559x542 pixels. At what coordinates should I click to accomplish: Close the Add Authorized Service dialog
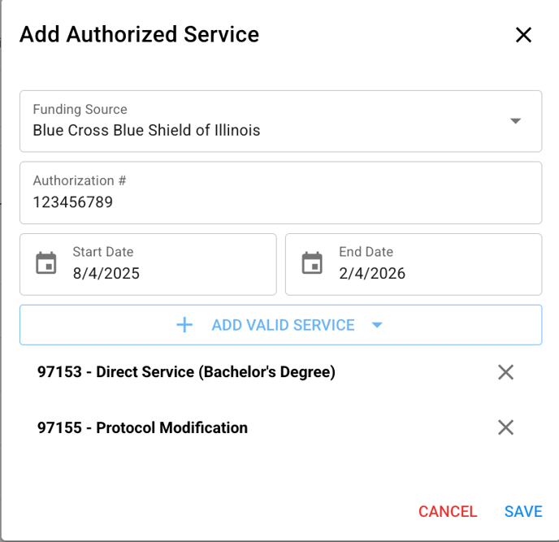[523, 35]
